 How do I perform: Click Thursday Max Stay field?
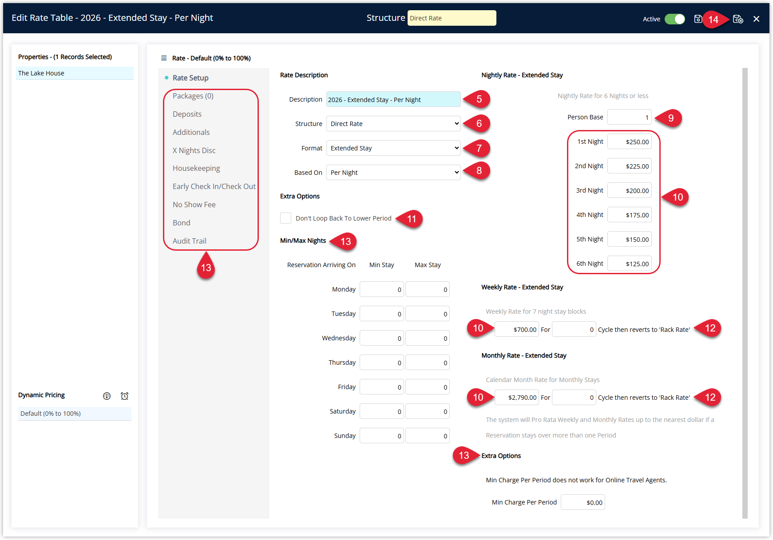(x=428, y=363)
